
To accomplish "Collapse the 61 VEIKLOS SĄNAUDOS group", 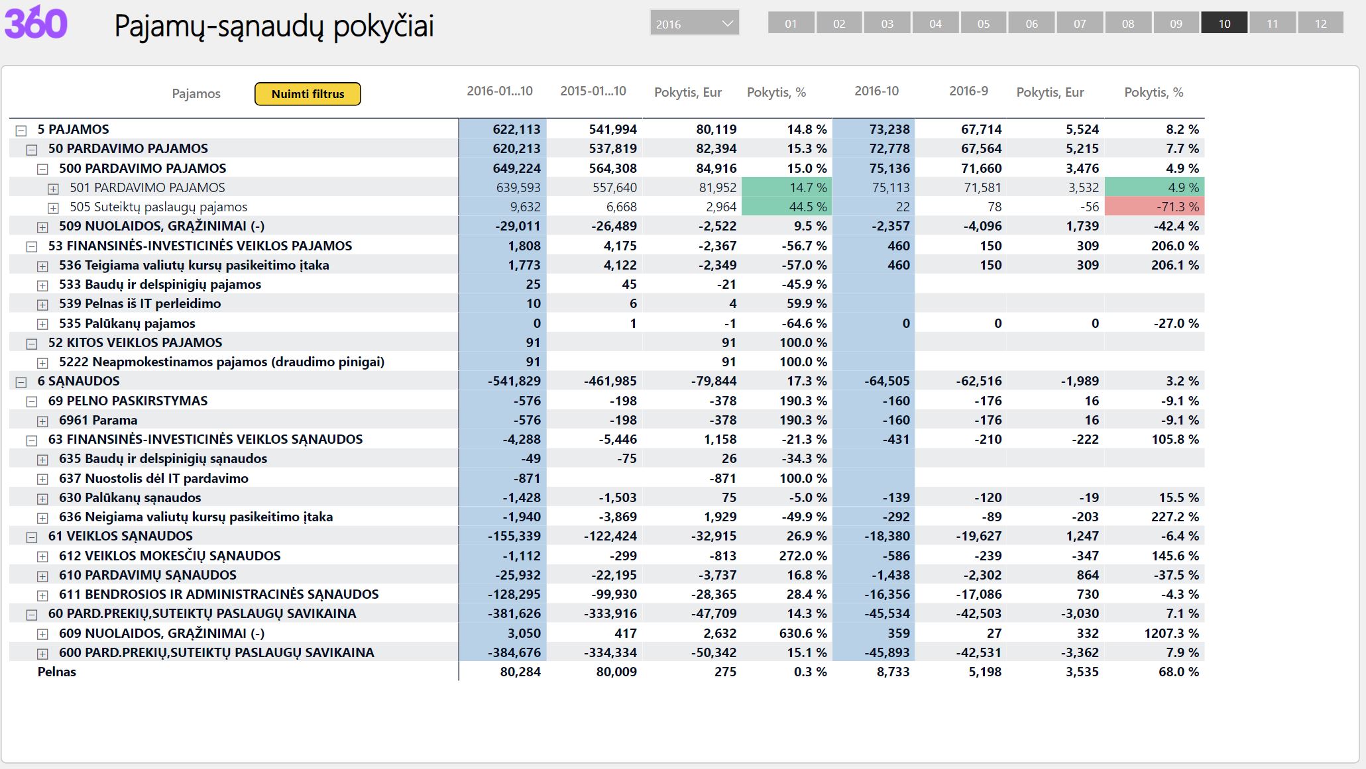I will (x=32, y=537).
